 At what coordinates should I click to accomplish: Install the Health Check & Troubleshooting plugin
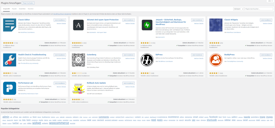(60, 55)
